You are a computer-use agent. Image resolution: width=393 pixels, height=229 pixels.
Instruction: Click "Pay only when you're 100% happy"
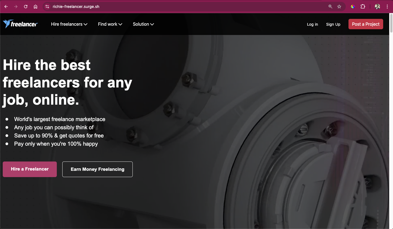coord(56,144)
